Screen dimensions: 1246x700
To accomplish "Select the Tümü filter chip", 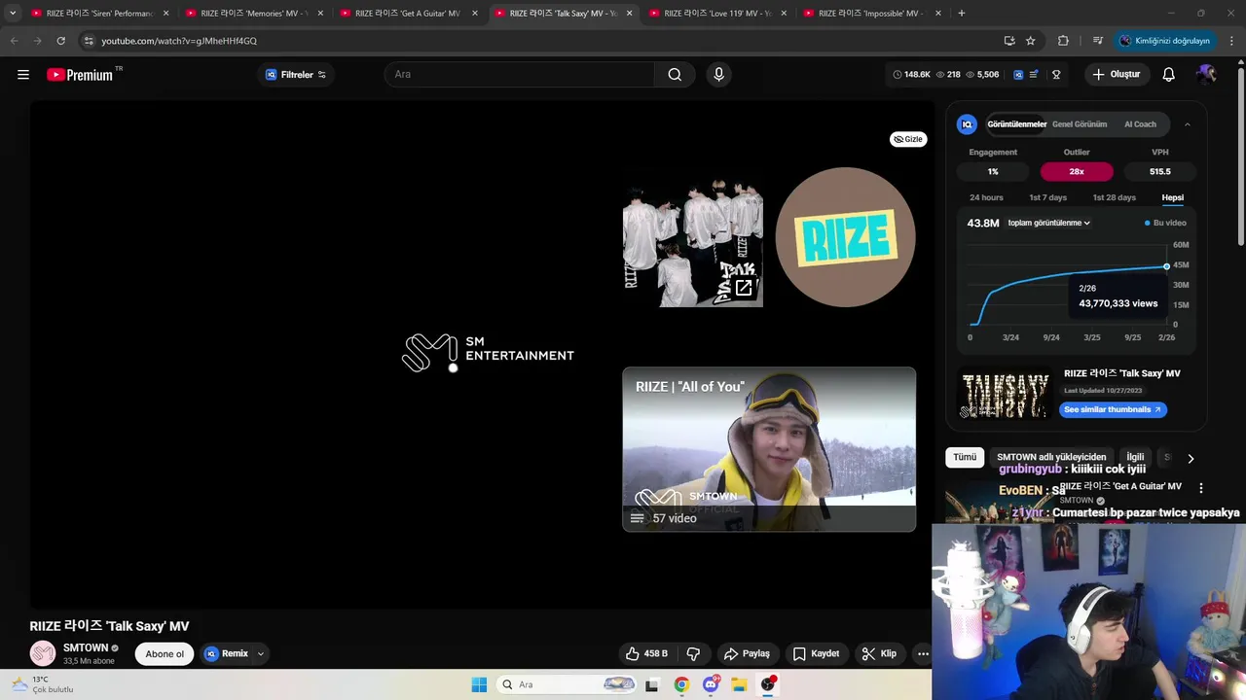I will click(x=965, y=457).
